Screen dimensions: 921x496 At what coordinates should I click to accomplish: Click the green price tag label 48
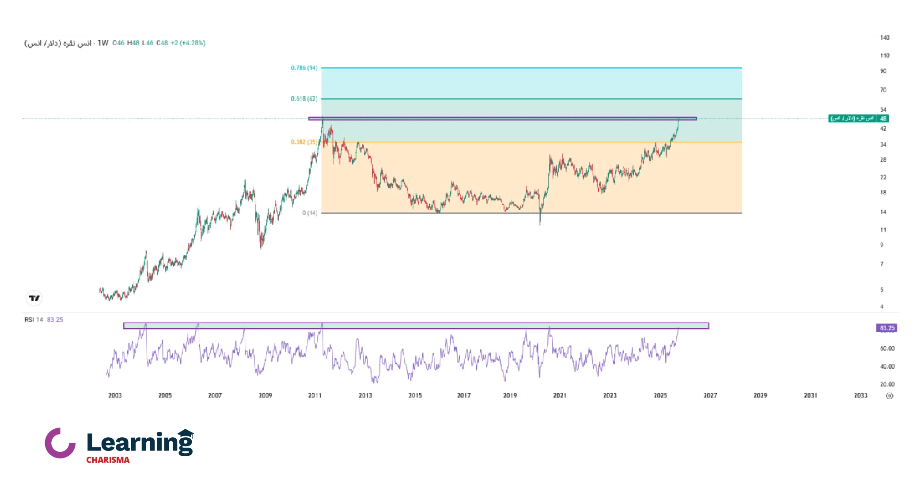(x=883, y=118)
